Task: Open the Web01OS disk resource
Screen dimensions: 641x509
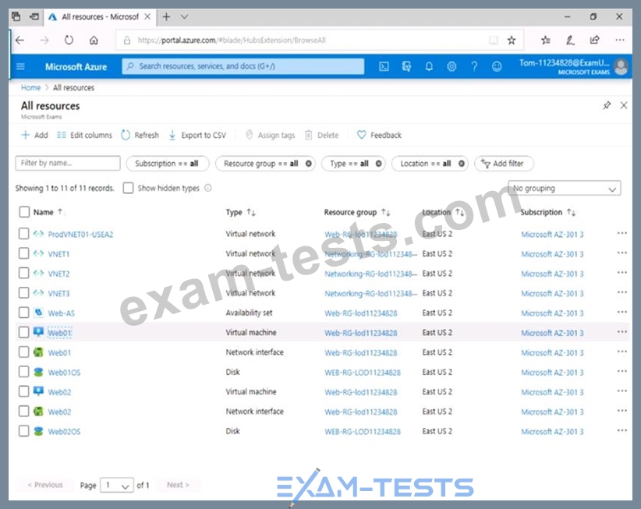Action: click(64, 372)
